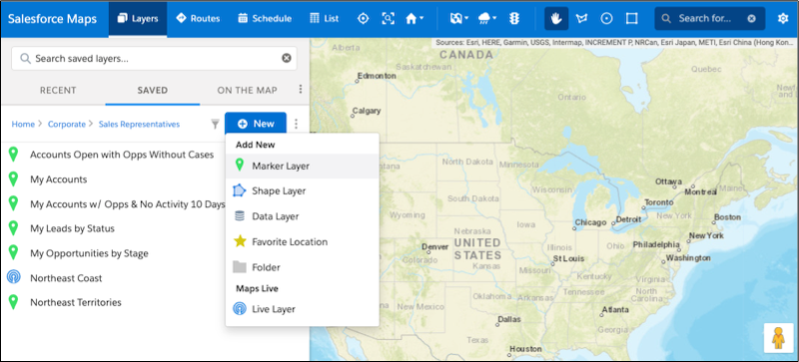
Task: Click Sales Representatives breadcrumb
Action: (x=139, y=124)
